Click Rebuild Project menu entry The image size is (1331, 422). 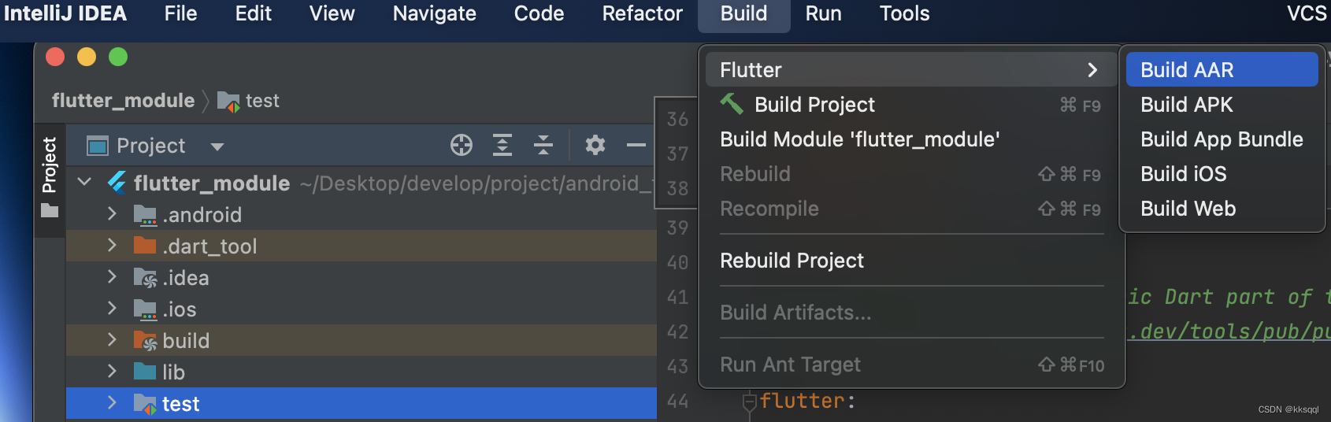(792, 261)
